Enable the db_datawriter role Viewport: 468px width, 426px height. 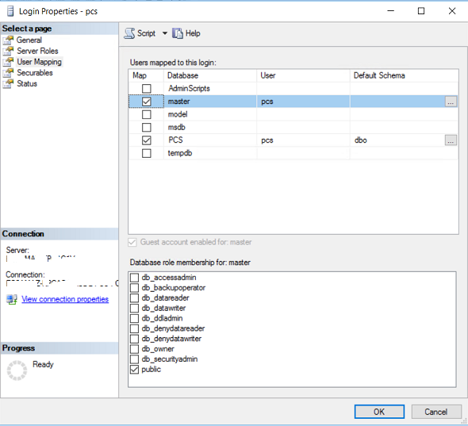(134, 308)
